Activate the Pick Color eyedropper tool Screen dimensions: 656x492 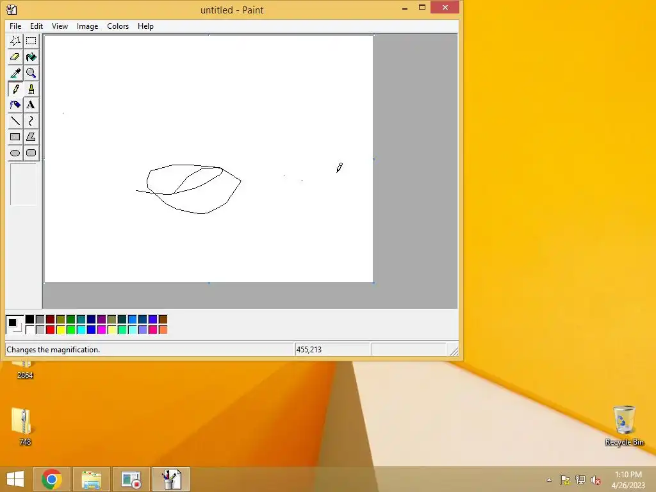tap(15, 73)
